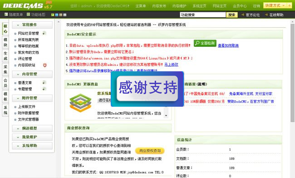Switch to the 采集 side tab
Viewport: 295px width, 178px height.
point(5,69)
